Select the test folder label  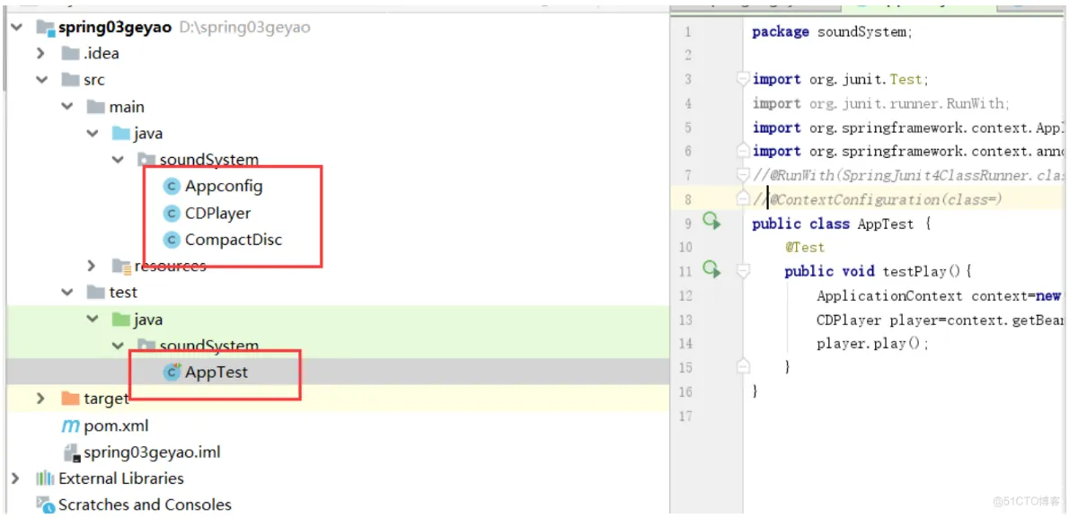point(123,293)
